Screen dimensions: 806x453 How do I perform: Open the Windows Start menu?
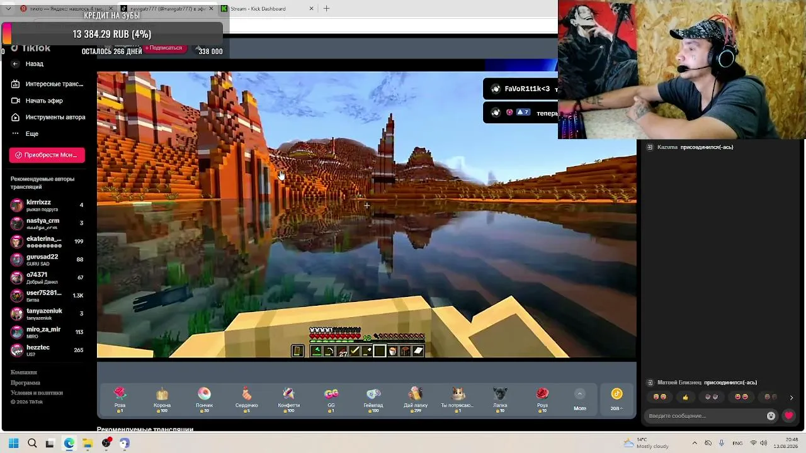(x=14, y=443)
